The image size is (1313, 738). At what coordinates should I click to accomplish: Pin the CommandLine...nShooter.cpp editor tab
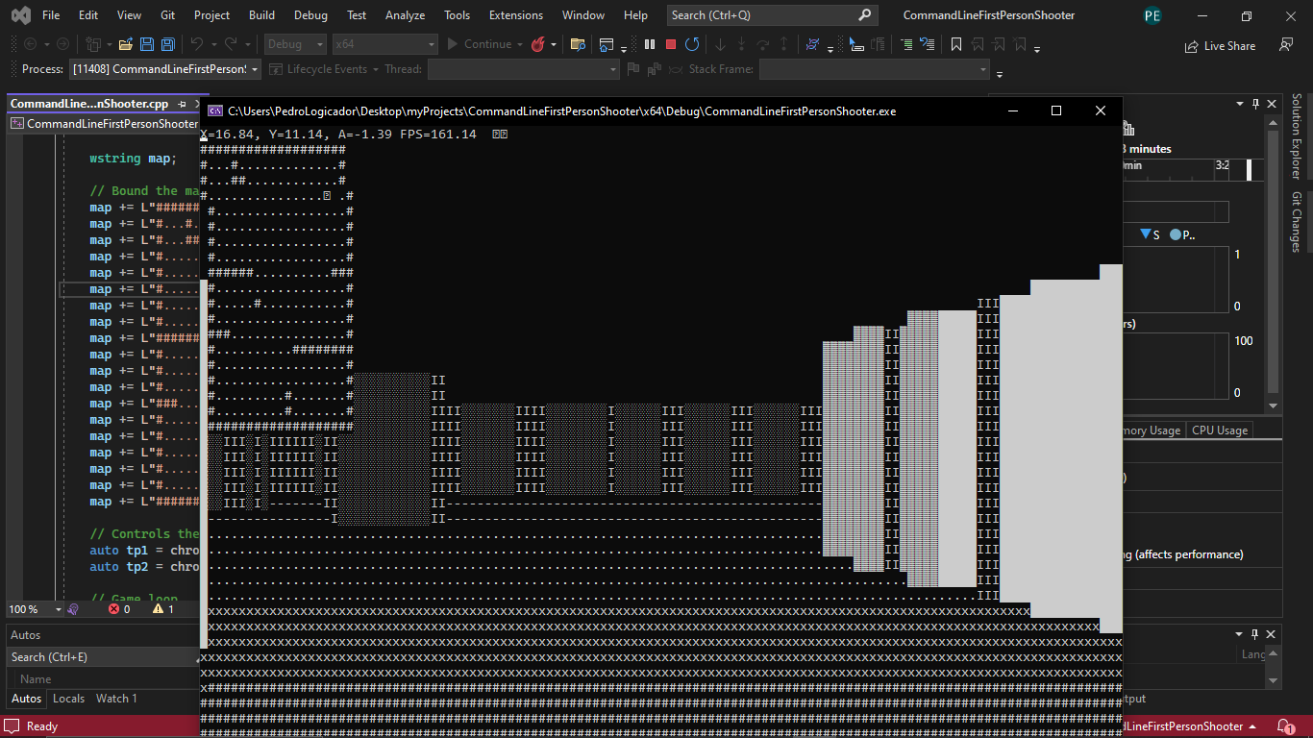[x=180, y=104]
